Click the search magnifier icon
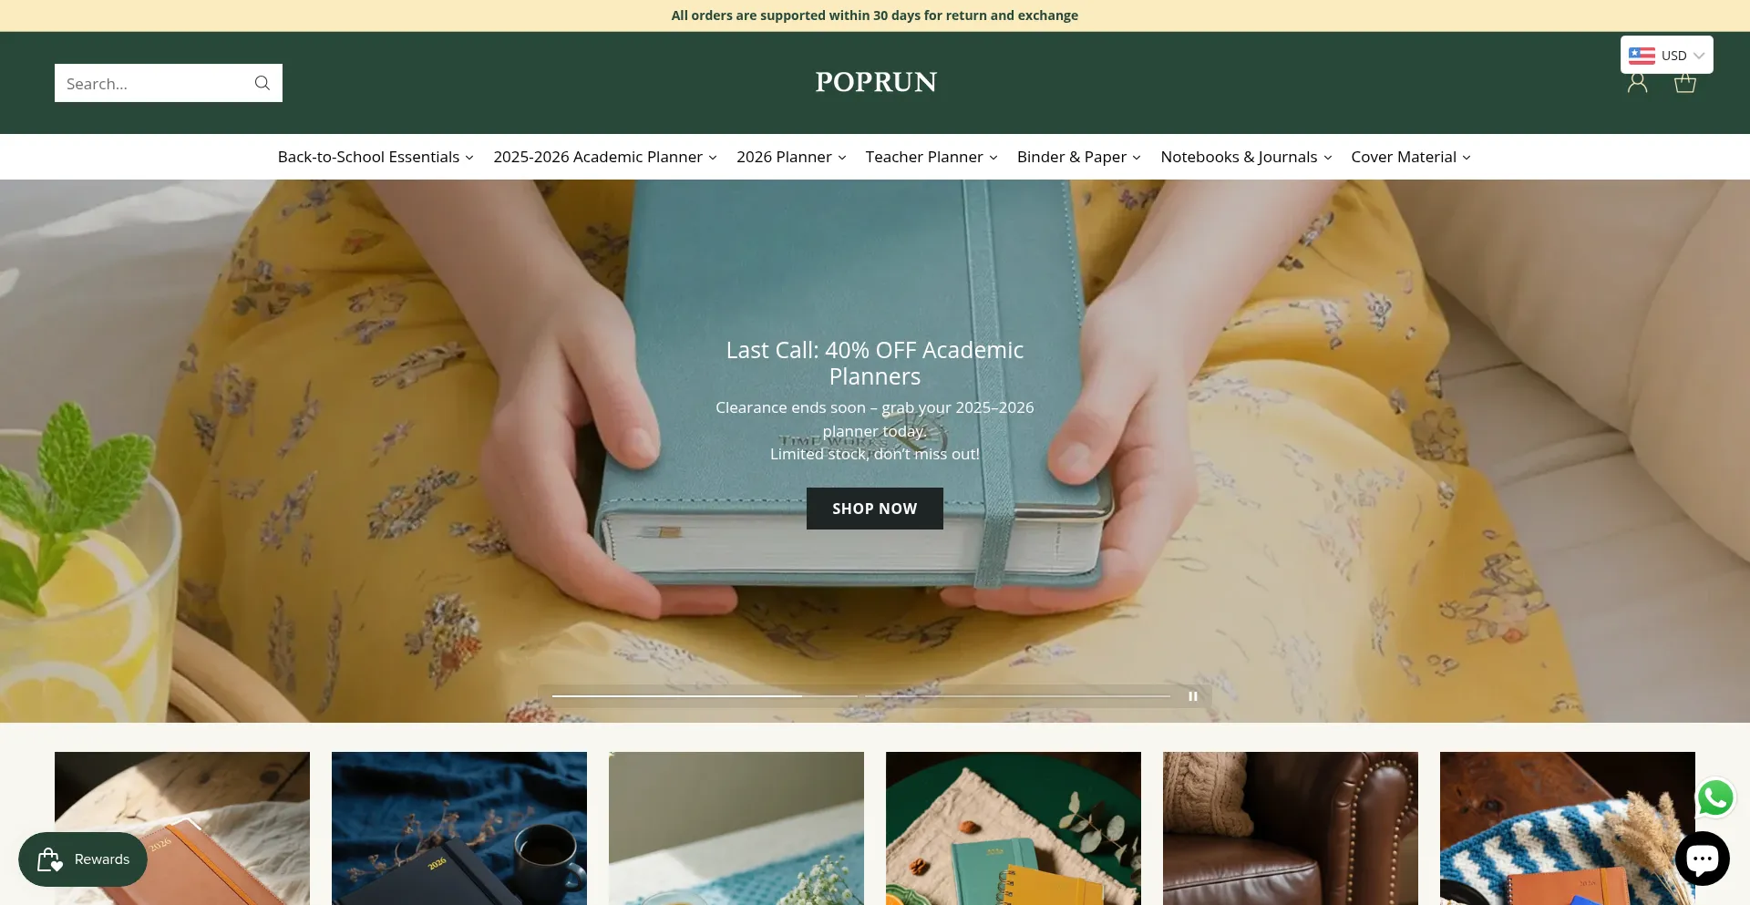Screen dimensions: 1750x905 [x=262, y=83]
